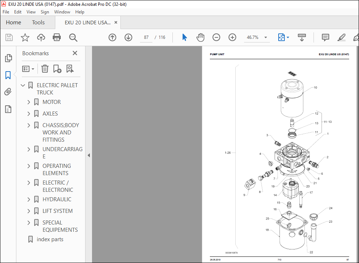
Task: Go to AXLES bookmark
Action: 50,114
